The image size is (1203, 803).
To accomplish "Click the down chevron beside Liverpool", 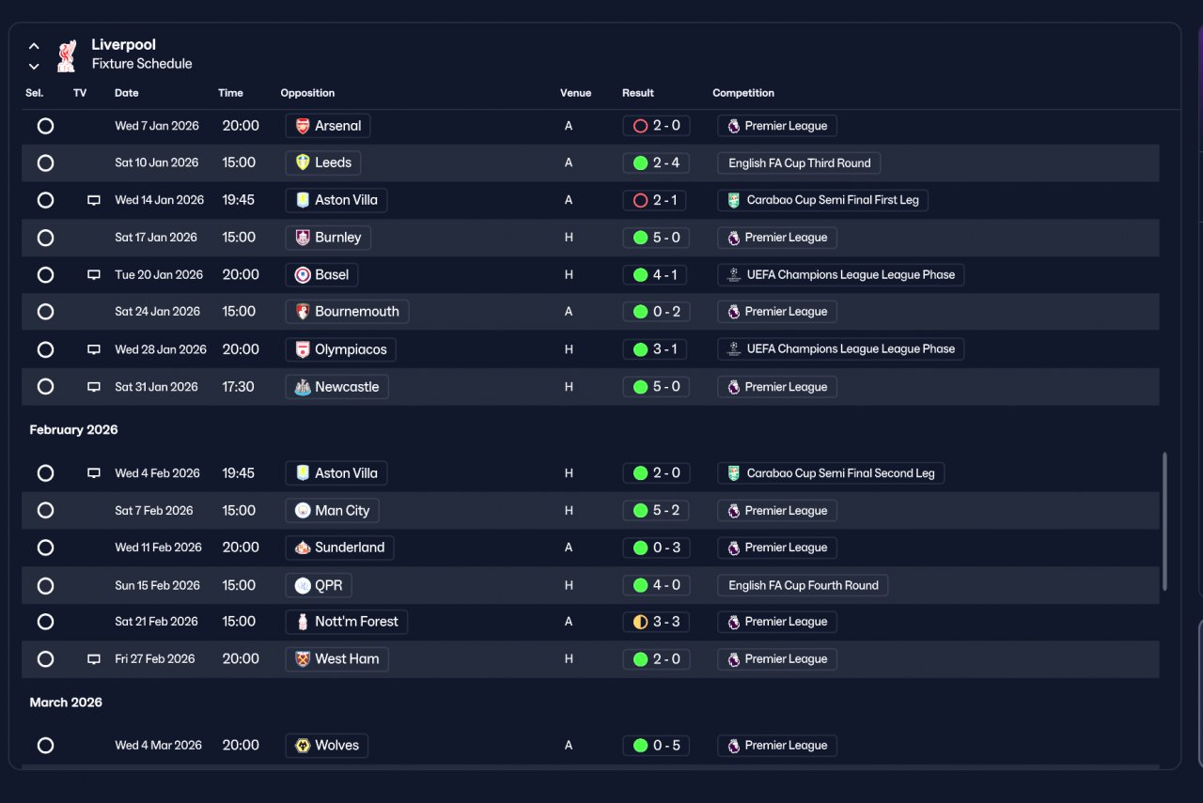I will (34, 66).
